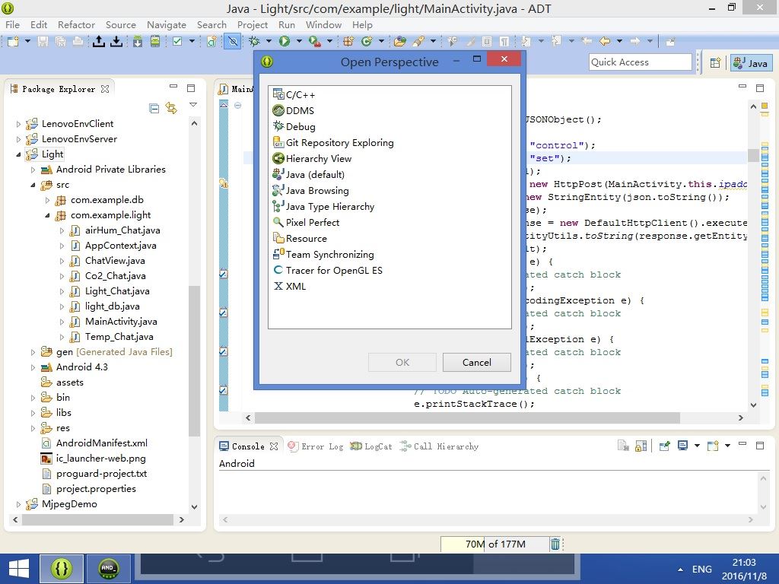The image size is (779, 584).
Task: Select the XML perspective
Action: 290,287
